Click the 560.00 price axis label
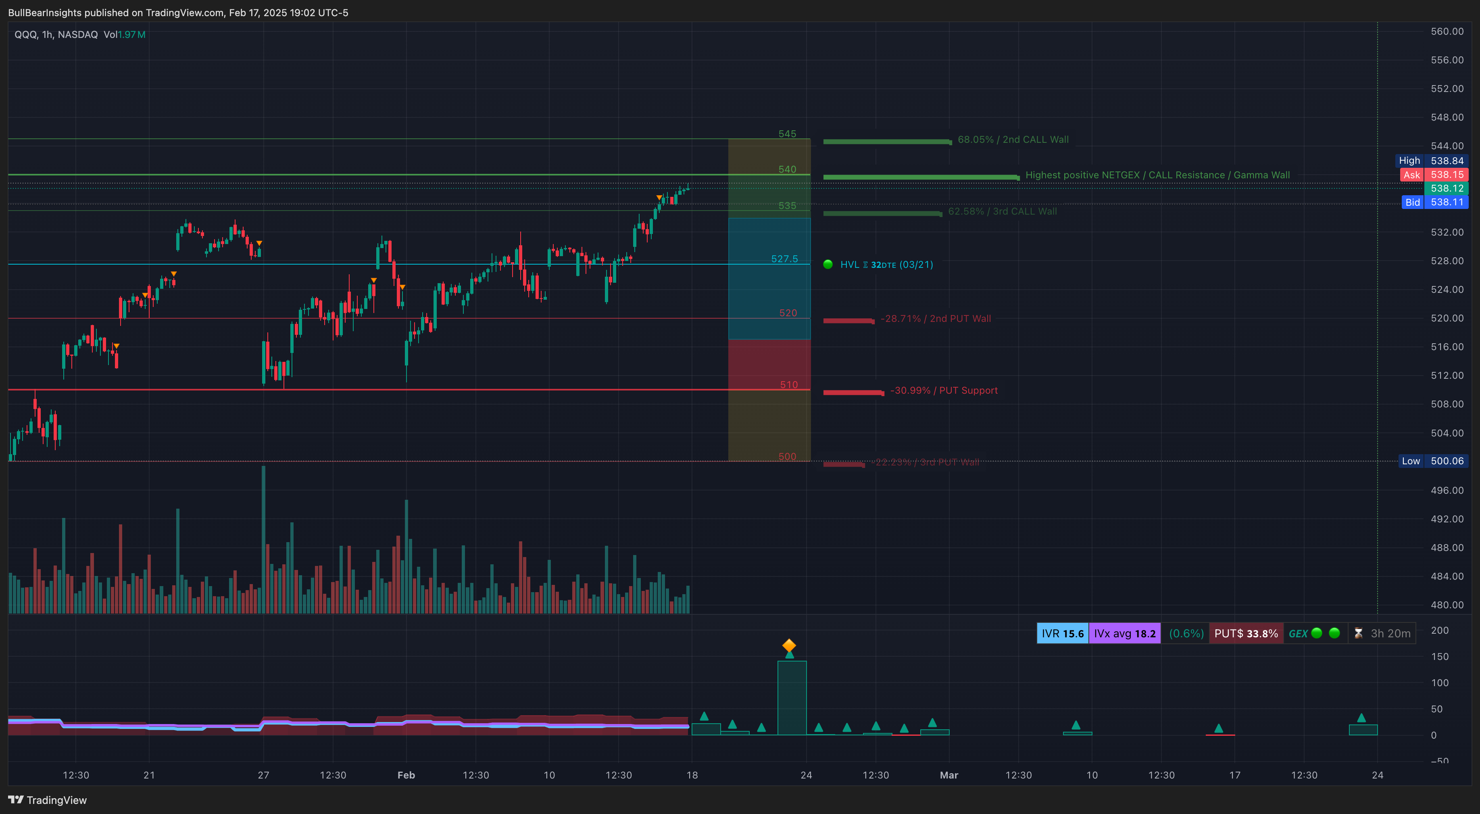The width and height of the screenshot is (1480, 814). 1447,31
